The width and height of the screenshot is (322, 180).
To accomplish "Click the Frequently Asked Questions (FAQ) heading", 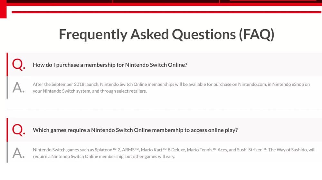I will (166, 34).
